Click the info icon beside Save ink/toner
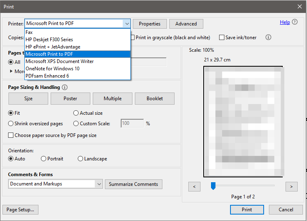This screenshot has width=307, height=221. click(268, 37)
